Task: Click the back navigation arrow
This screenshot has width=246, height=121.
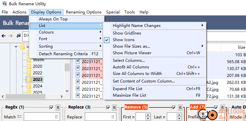Action: tap(4, 36)
